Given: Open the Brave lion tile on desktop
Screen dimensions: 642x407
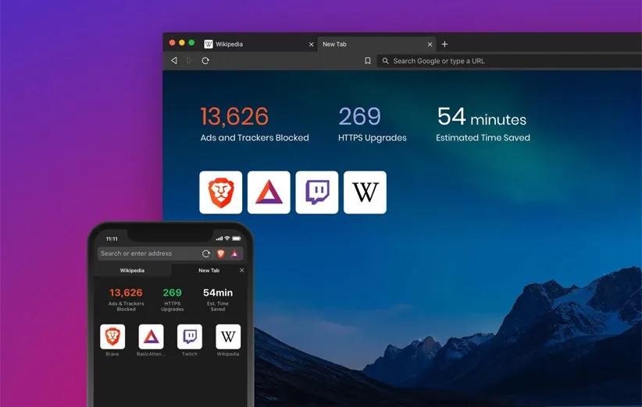Looking at the screenshot, I should tap(220, 193).
